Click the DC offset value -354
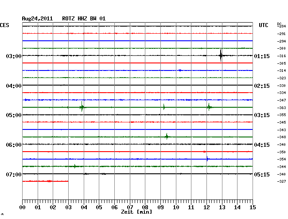 click(281, 159)
